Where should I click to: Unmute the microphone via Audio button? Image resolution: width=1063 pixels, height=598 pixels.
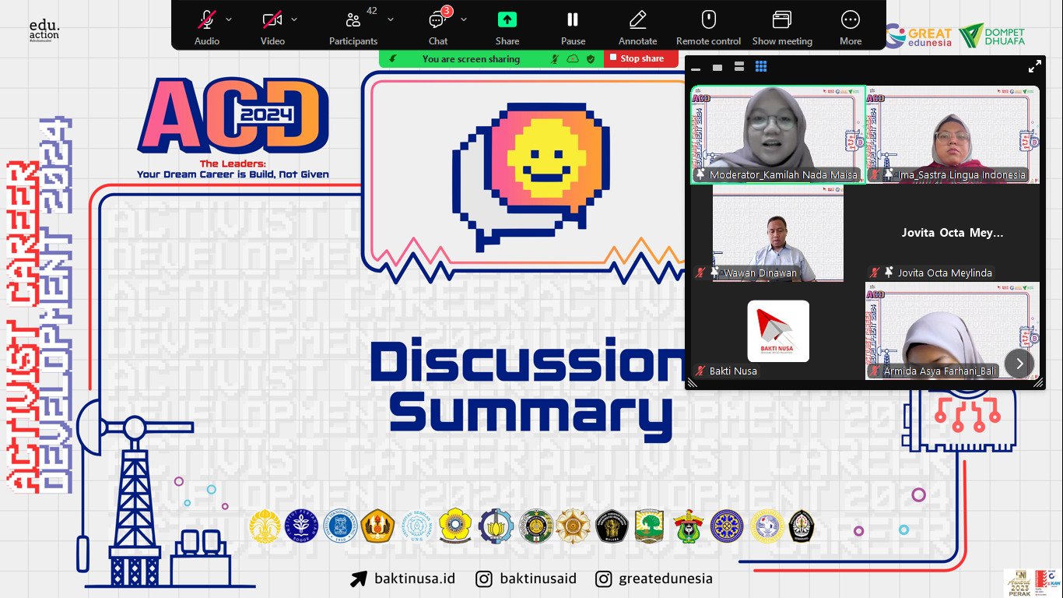click(207, 26)
